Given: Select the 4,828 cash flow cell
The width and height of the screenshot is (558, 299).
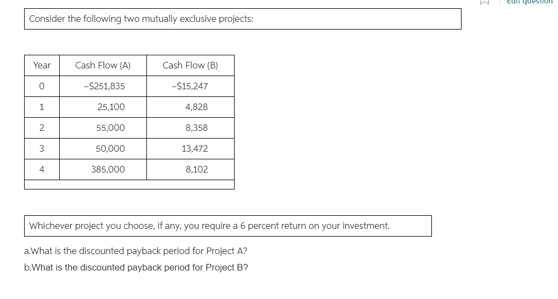Looking at the screenshot, I should 190,107.
